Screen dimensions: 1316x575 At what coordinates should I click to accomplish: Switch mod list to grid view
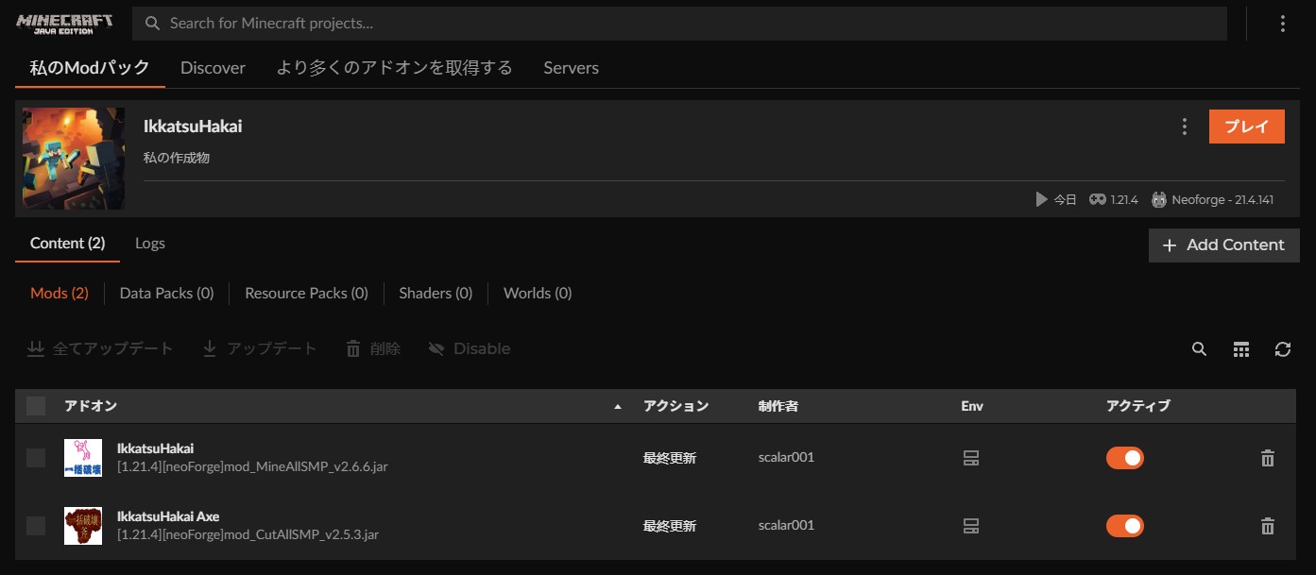click(1240, 348)
